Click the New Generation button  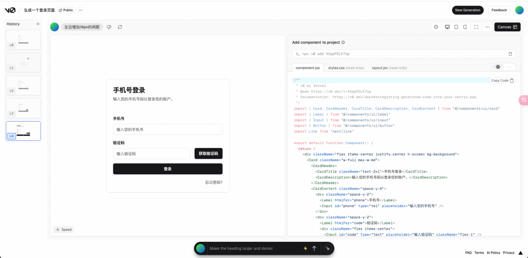click(467, 10)
